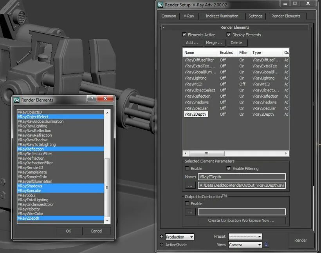Image resolution: width=321 pixels, height=253 pixels.
Task: Select VRayVelocity in the element list
Action: coord(61,209)
